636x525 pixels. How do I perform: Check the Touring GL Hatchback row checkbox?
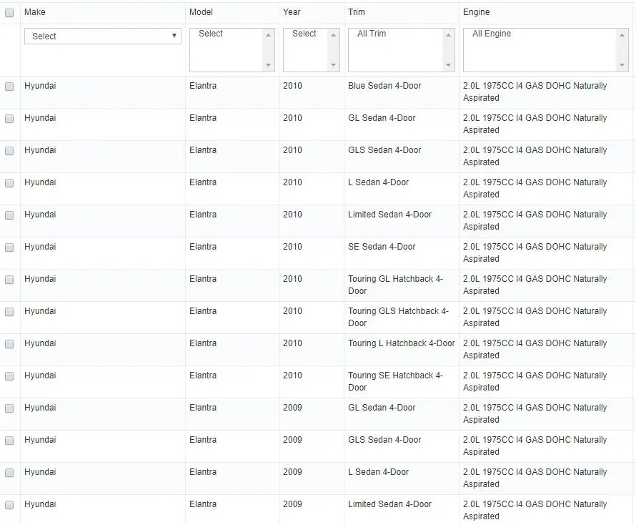point(9,280)
